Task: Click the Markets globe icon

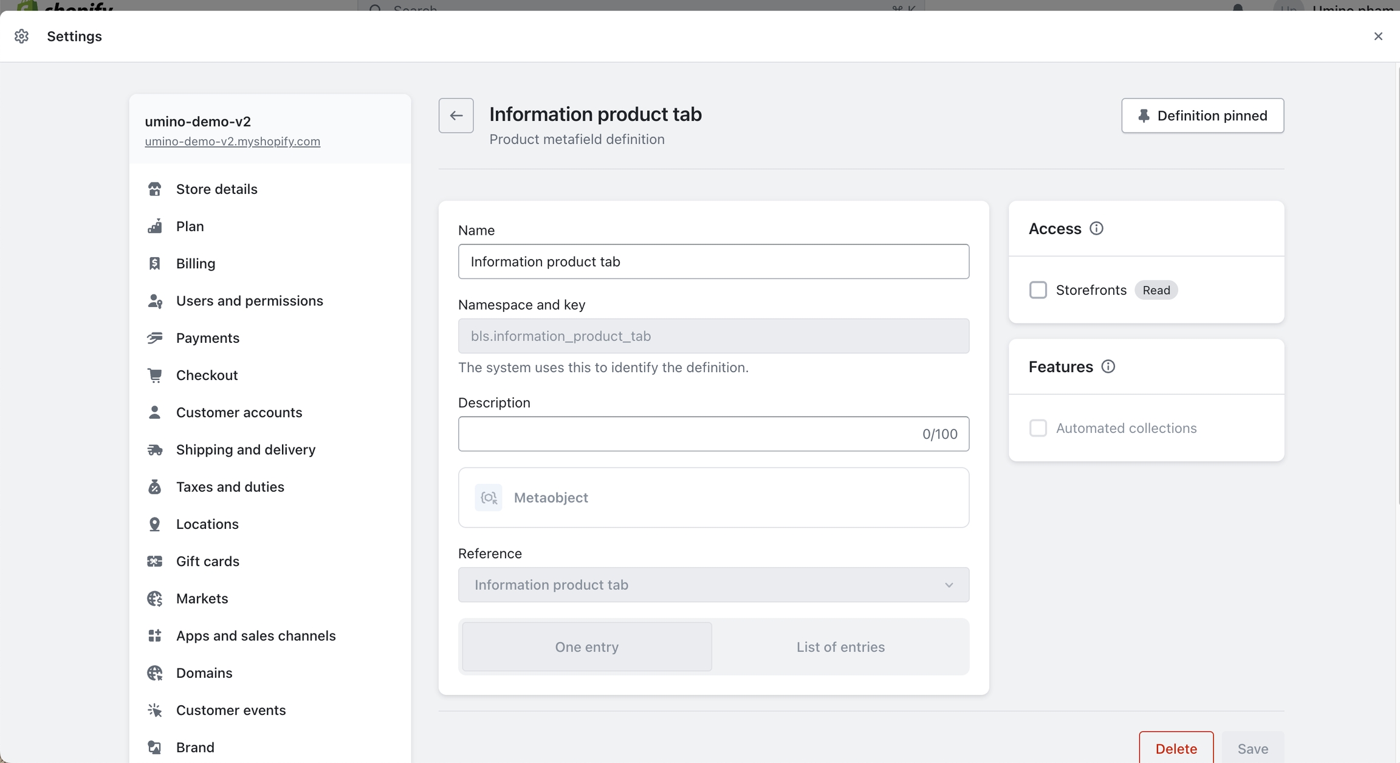Action: pos(155,599)
